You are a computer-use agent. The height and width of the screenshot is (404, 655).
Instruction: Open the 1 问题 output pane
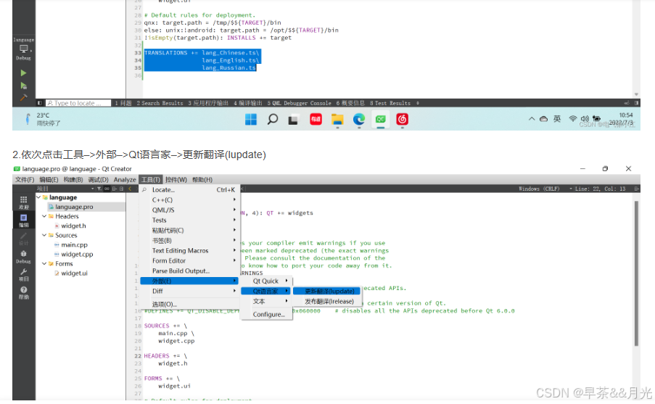tap(123, 103)
